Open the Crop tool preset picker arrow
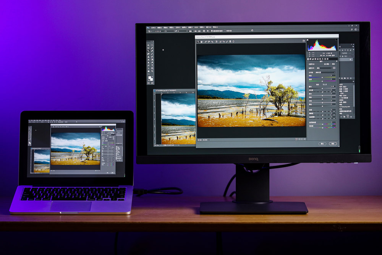382x255 pixels. [152, 31]
